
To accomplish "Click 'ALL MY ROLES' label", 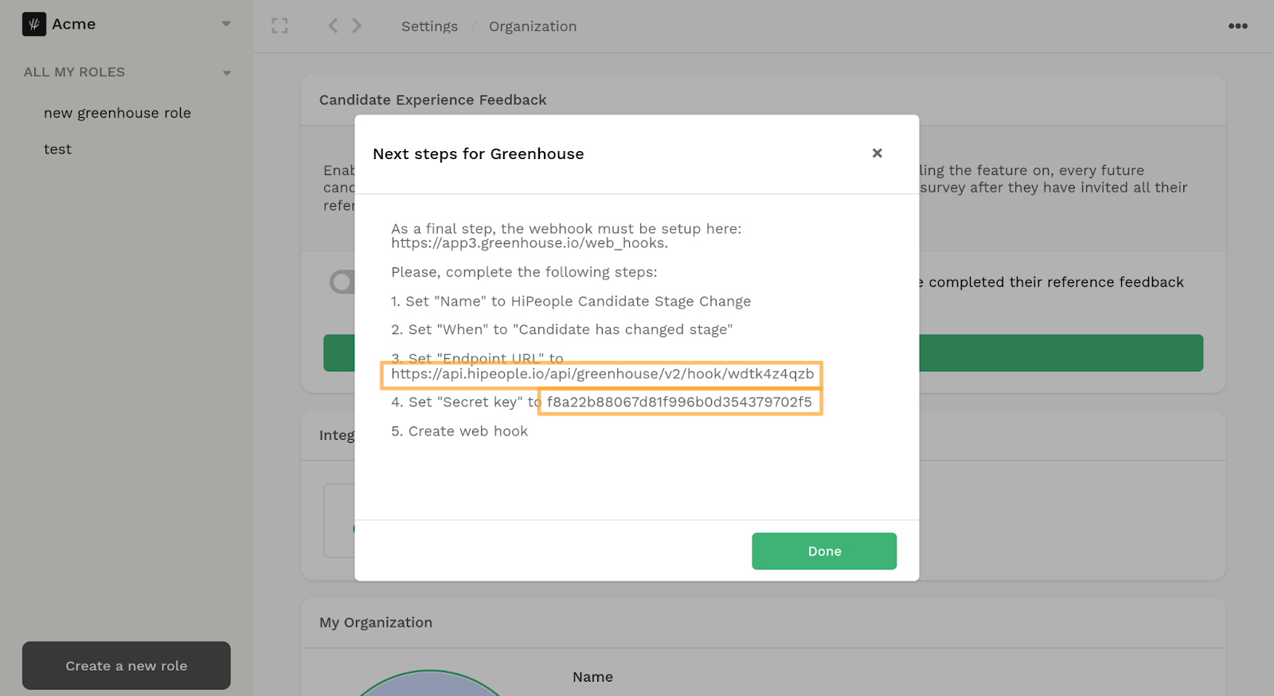I will [74, 72].
